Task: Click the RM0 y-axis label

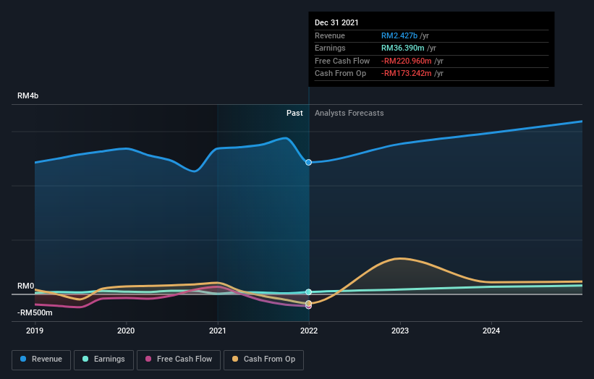Action: (x=25, y=286)
